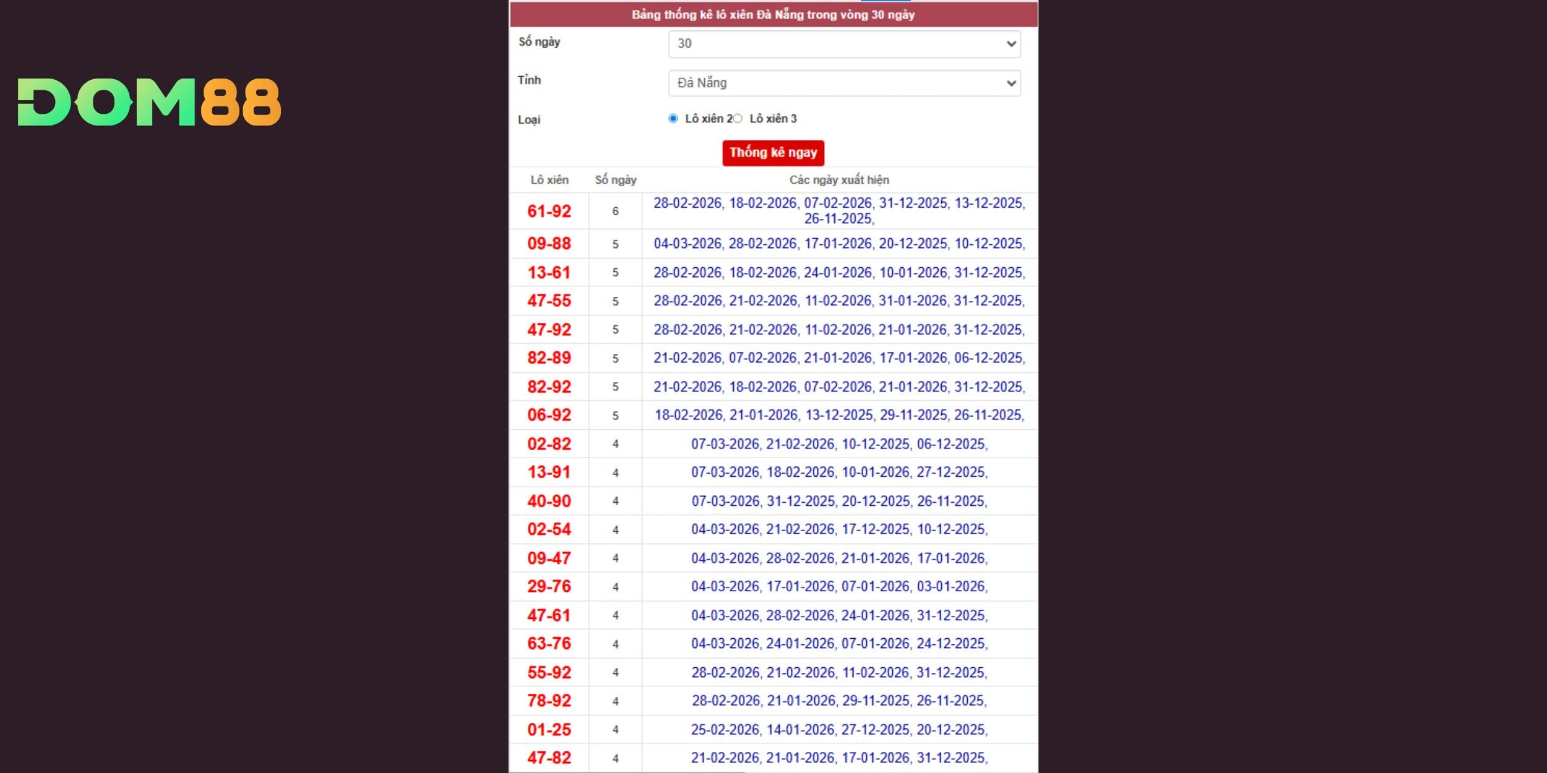The width and height of the screenshot is (1547, 773).
Task: Click the DOM88 logo
Action: tap(149, 102)
